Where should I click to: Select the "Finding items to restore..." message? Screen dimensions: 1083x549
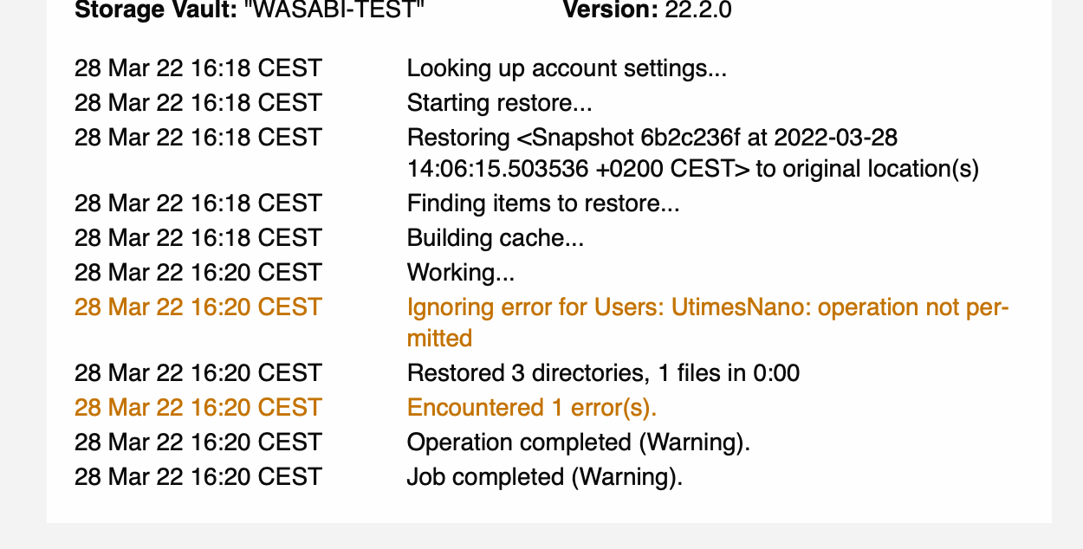(x=543, y=203)
